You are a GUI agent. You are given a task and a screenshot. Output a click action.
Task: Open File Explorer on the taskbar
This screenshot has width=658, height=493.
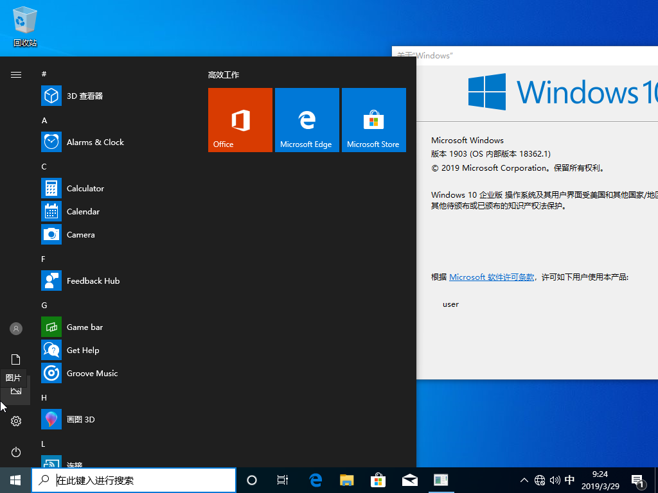(346, 480)
